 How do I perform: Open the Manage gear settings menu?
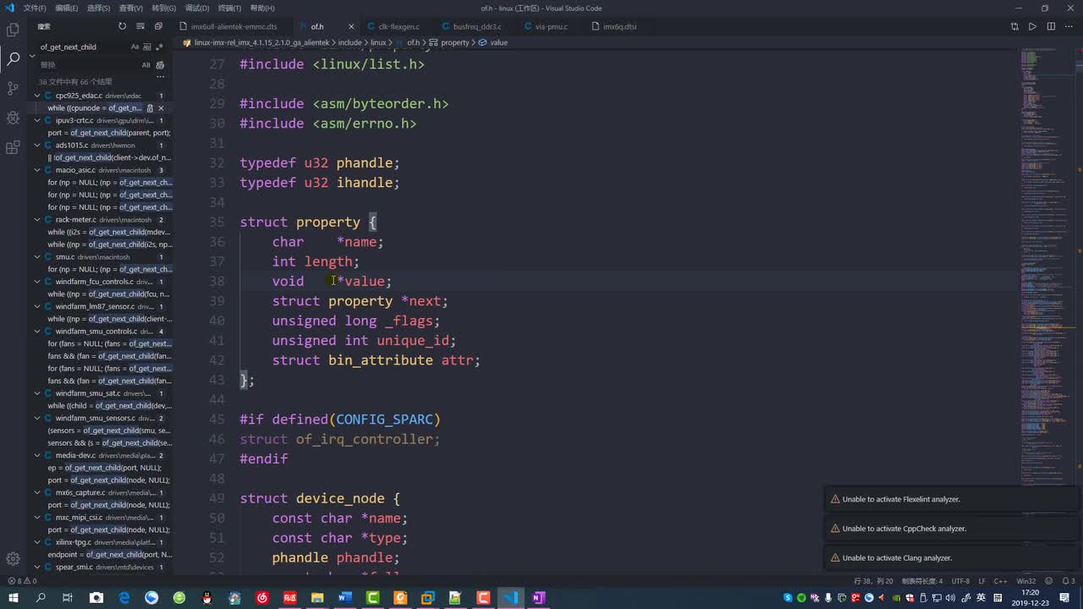coord(13,558)
